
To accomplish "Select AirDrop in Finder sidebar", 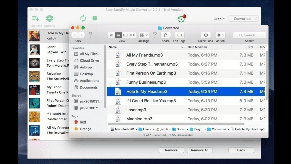I will [x=86, y=67].
